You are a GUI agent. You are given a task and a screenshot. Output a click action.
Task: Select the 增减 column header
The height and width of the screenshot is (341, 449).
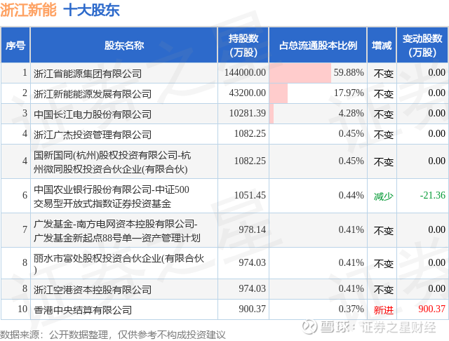[382, 45]
